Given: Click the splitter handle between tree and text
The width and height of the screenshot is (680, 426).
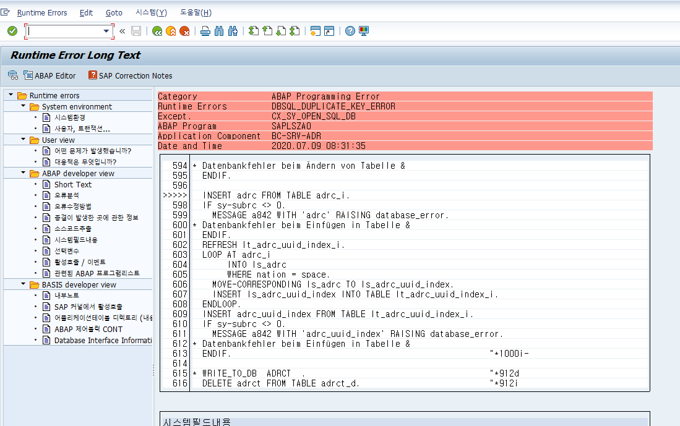Looking at the screenshot, I should coord(153,370).
